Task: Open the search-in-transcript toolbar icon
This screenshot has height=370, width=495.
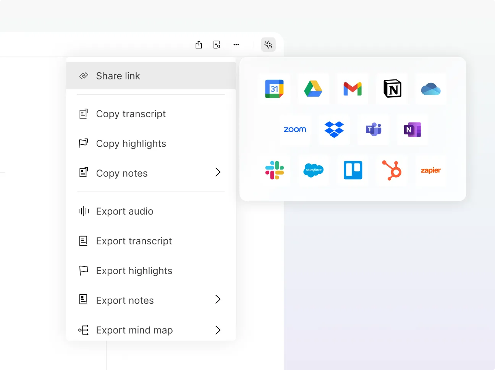Action: pyautogui.click(x=217, y=45)
